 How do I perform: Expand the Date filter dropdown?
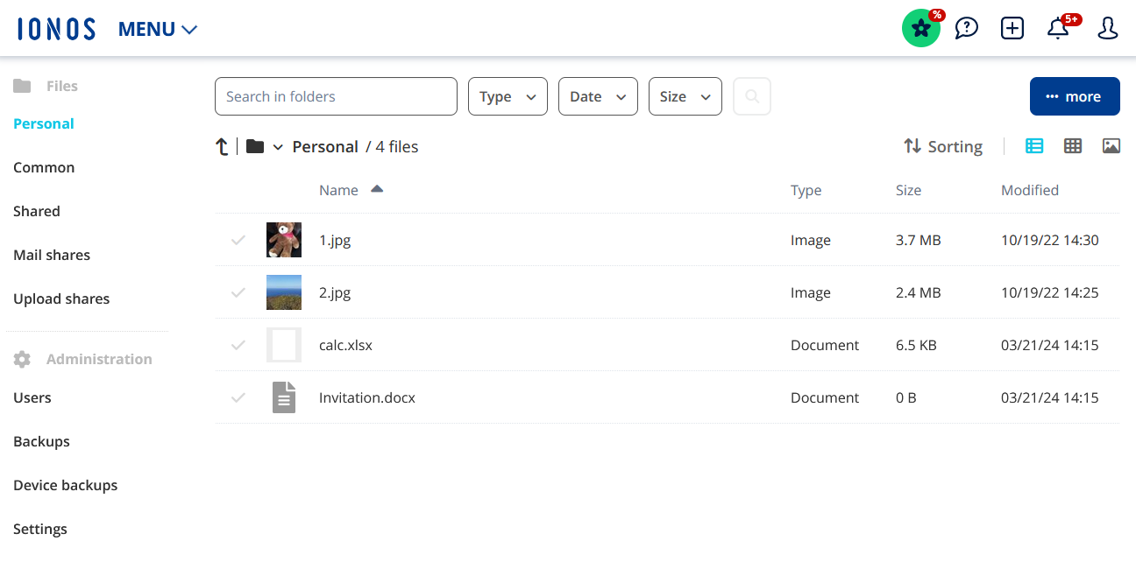(x=598, y=96)
